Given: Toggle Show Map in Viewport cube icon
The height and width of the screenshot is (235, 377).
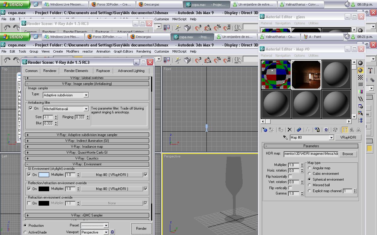Looking at the screenshot, I should point(335,130).
